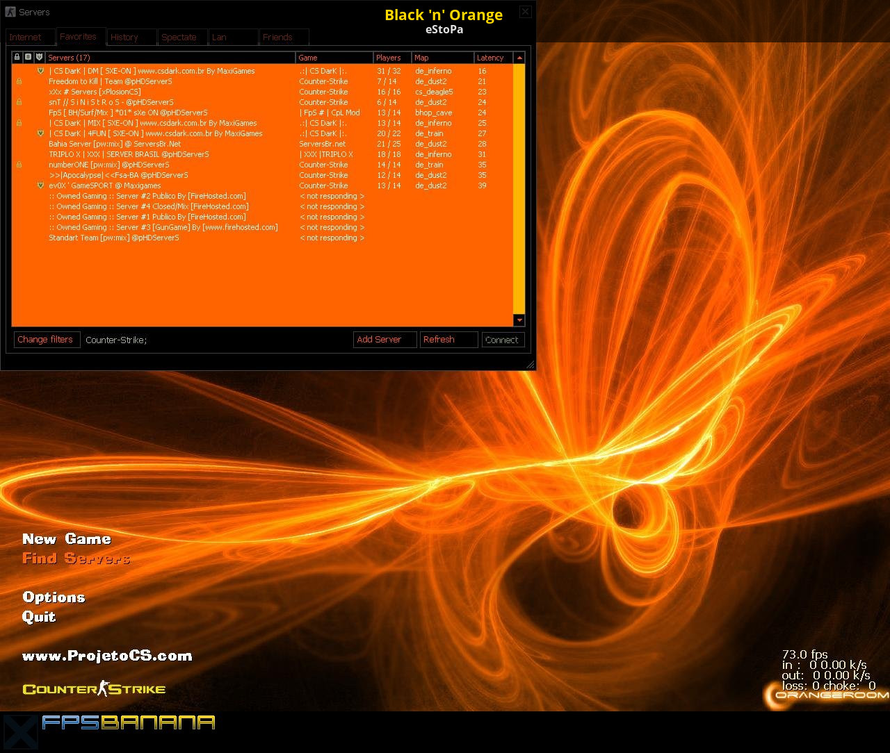Click VAC shield on CS DarK 4FUN row

(40, 133)
